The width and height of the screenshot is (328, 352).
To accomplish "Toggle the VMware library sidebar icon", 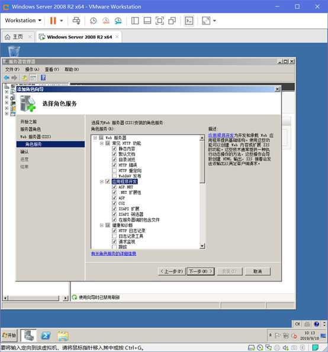I will point(135,21).
